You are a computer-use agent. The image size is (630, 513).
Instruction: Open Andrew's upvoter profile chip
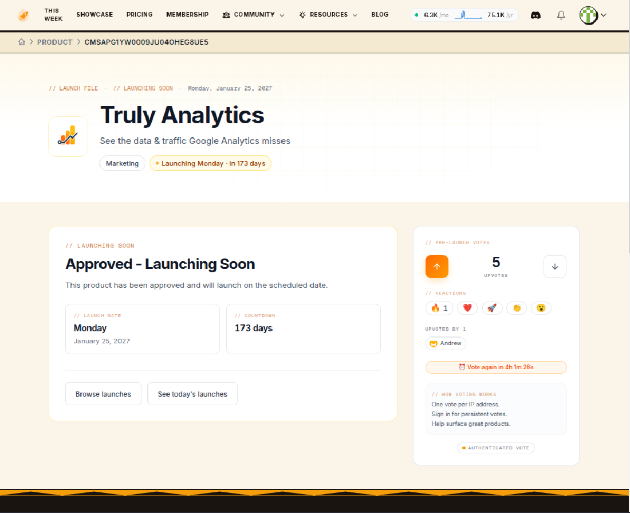446,343
